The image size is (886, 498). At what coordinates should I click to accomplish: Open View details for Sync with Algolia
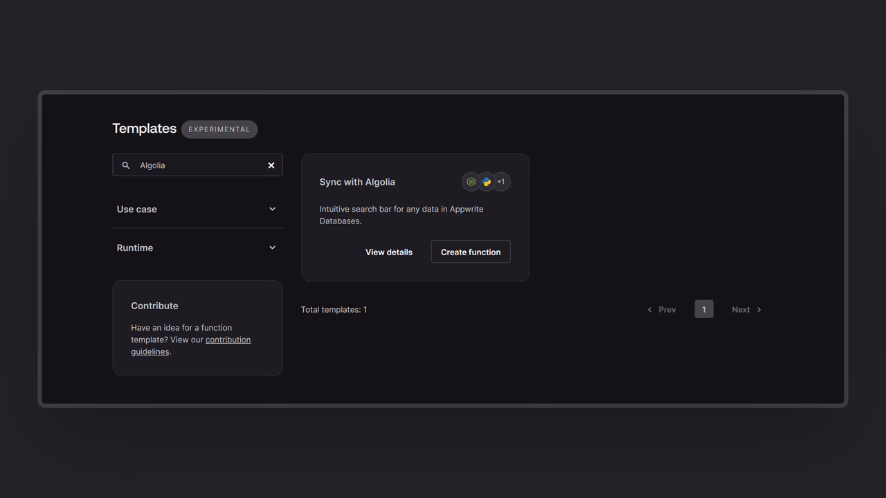pyautogui.click(x=389, y=252)
